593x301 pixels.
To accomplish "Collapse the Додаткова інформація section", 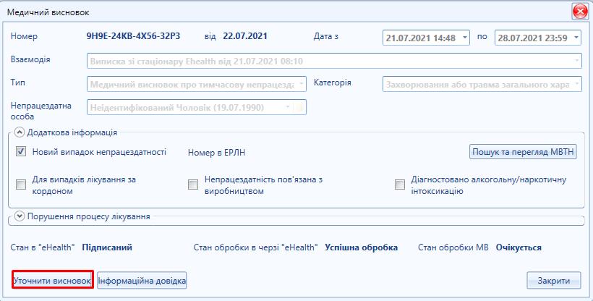I will click(20, 132).
